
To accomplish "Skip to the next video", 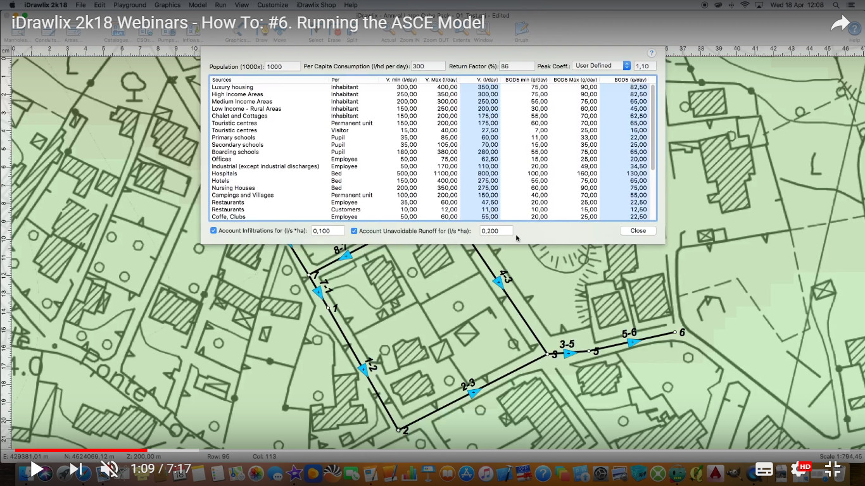I will point(76,469).
